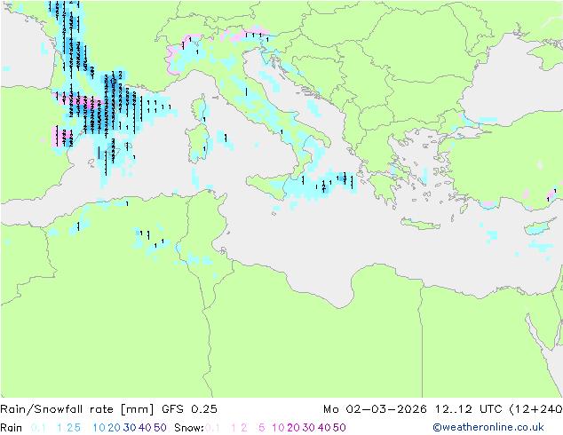Image resolution: width=563 pixels, height=435 pixels.
Task: Click the snow legend value 5
Action: click(262, 428)
